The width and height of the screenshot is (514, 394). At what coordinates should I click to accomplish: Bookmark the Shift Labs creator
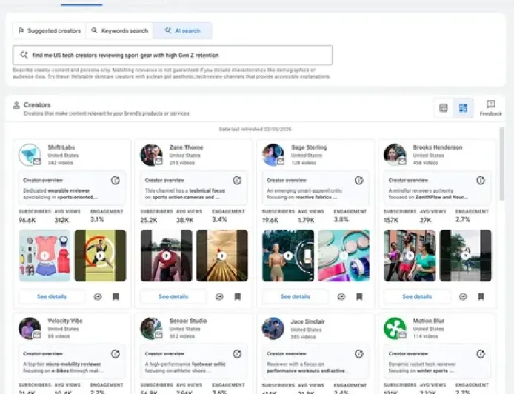(x=116, y=297)
